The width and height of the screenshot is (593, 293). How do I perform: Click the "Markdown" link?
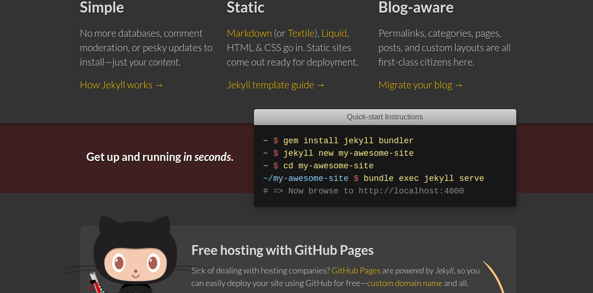(249, 33)
